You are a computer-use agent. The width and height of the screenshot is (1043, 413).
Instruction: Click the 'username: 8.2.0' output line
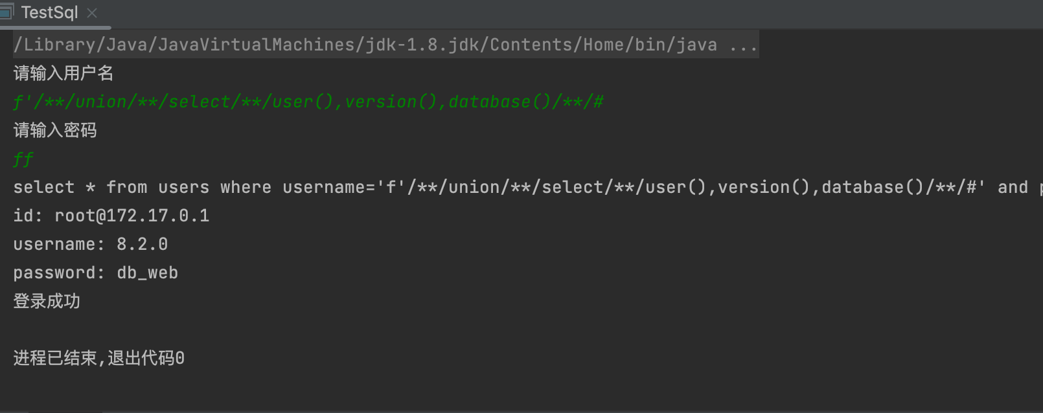coord(91,244)
